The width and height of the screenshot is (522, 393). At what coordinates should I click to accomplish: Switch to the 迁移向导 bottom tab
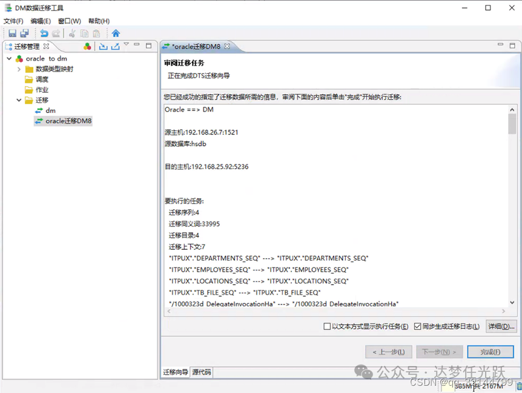176,372
